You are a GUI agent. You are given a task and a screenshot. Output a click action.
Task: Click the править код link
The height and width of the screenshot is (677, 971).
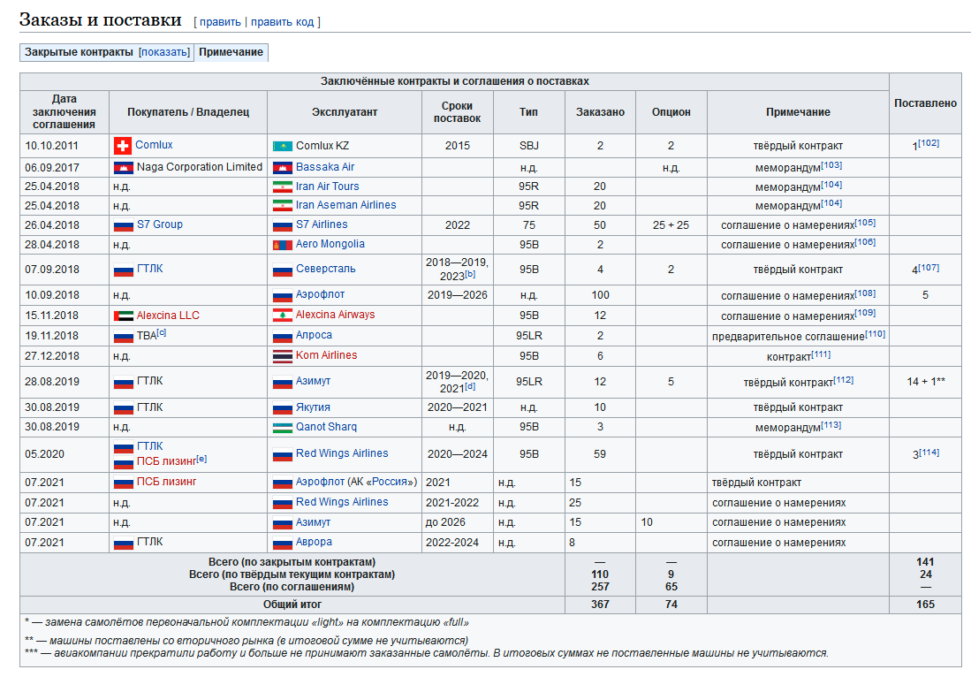coord(283,22)
